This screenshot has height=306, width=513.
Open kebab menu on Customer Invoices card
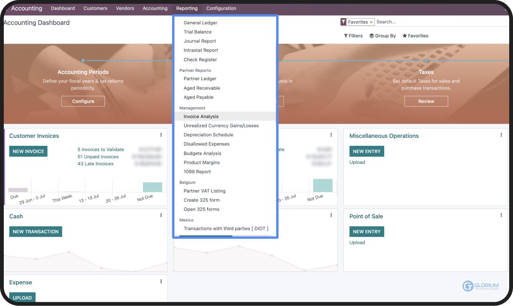[x=161, y=135]
